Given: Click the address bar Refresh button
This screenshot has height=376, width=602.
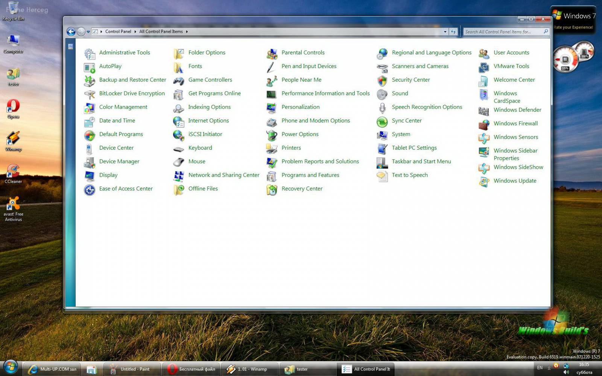Looking at the screenshot, I should (x=453, y=32).
